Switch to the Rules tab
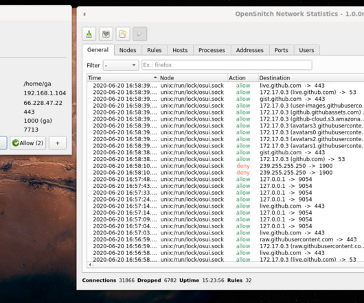The image size is (364, 303). pos(154,50)
